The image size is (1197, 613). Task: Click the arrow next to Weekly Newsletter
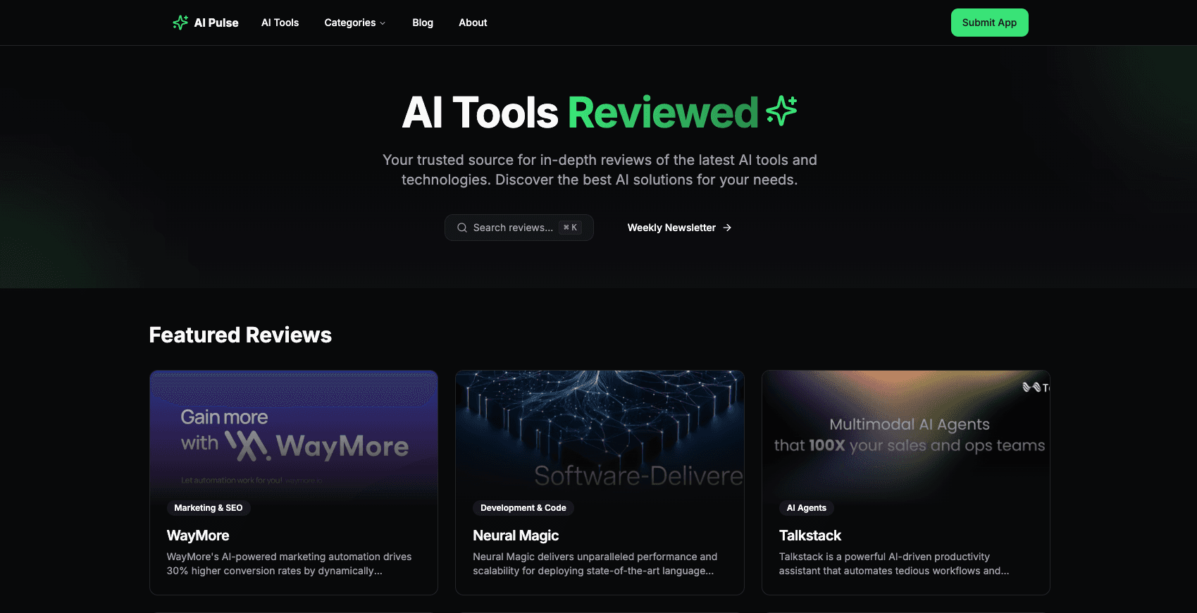[x=727, y=228]
